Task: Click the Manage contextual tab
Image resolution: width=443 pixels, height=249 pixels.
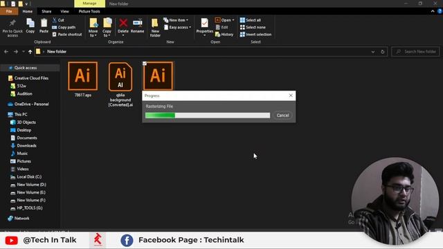Action: click(89, 3)
